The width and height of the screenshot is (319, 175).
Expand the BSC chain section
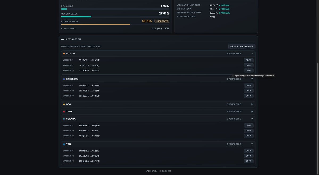[x=252, y=104]
